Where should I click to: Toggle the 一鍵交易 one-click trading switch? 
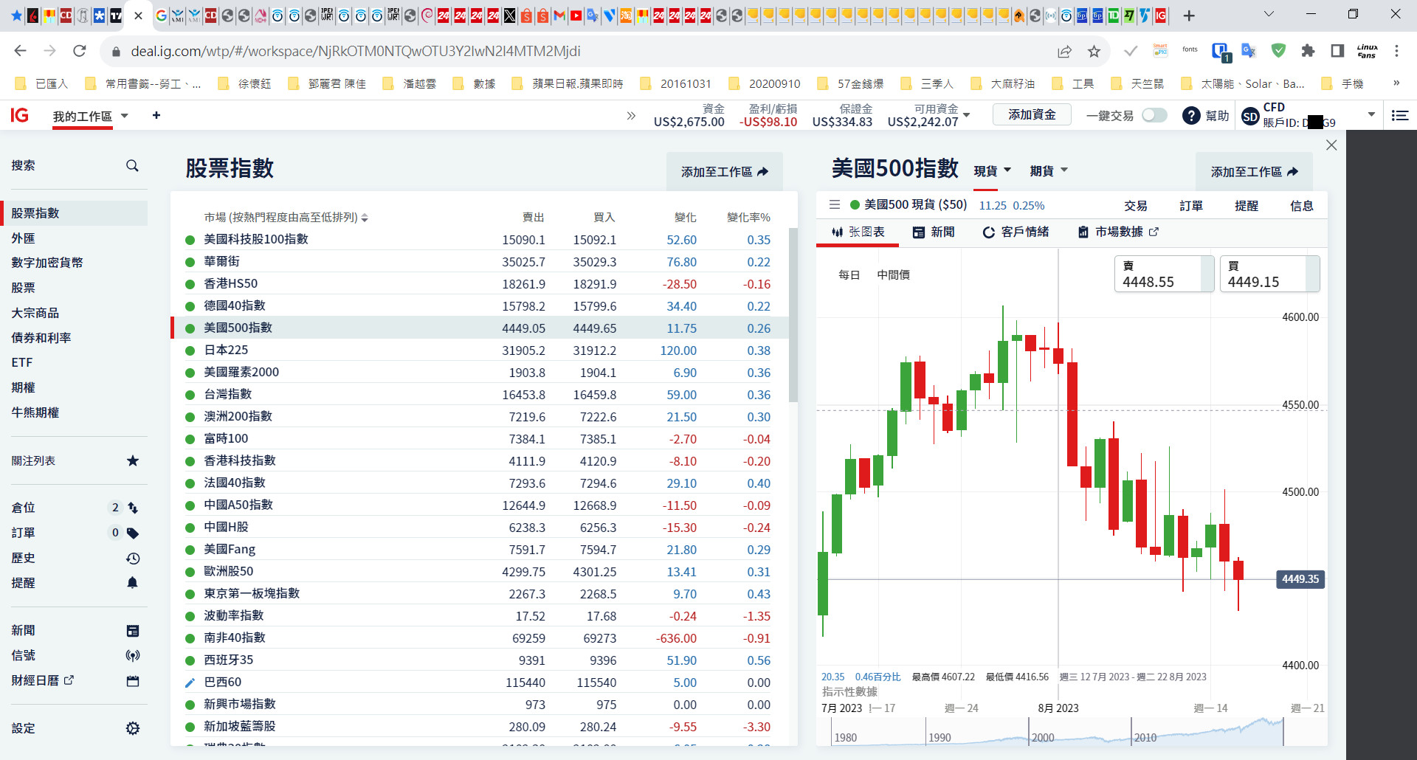point(1154,116)
